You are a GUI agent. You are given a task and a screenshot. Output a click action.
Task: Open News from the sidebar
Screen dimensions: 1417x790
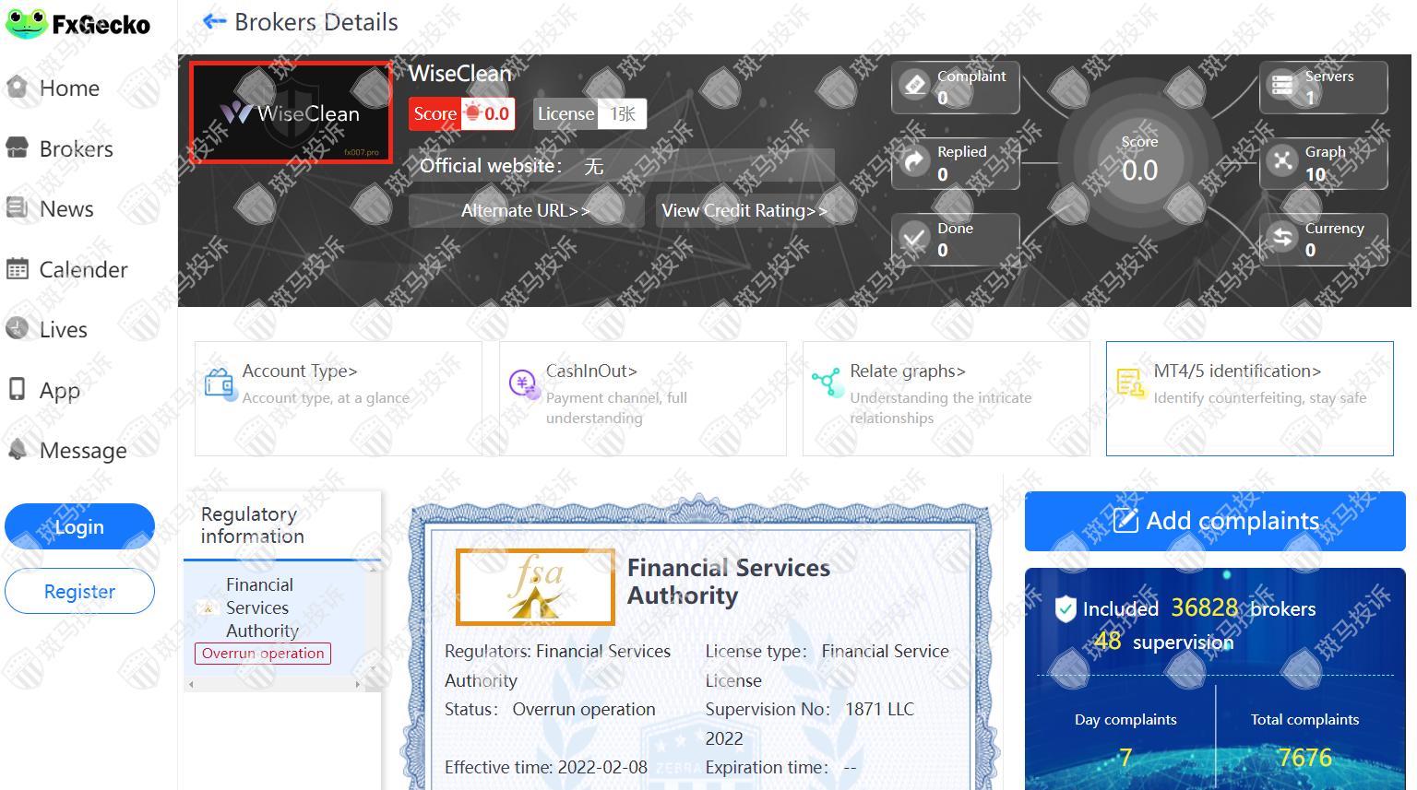click(65, 209)
